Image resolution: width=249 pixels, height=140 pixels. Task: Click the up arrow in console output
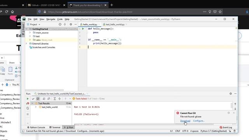[x=235, y=104]
